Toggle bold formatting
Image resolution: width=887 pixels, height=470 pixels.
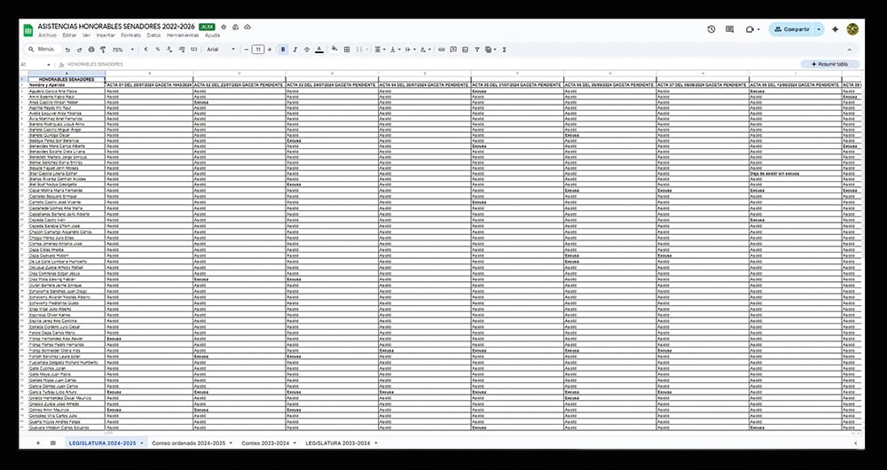coord(283,50)
